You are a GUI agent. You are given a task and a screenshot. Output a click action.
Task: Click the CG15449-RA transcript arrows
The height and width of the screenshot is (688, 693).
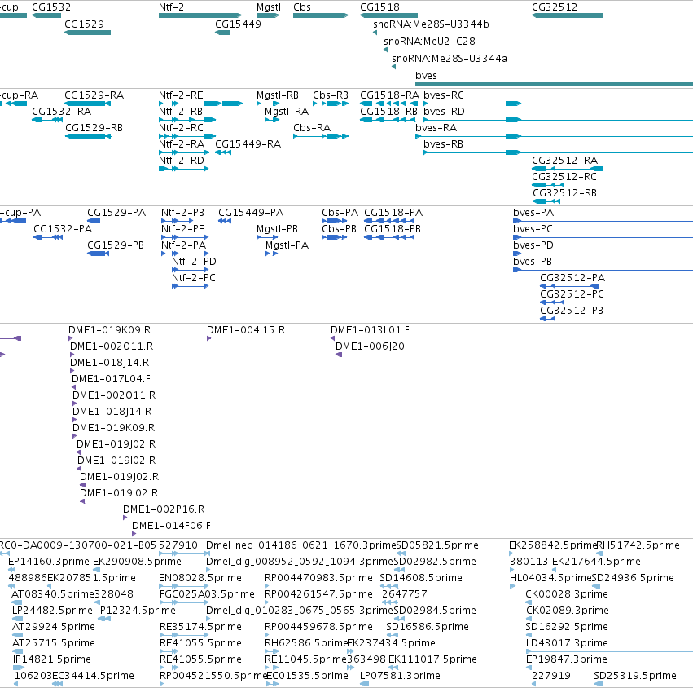pyautogui.click(x=223, y=152)
